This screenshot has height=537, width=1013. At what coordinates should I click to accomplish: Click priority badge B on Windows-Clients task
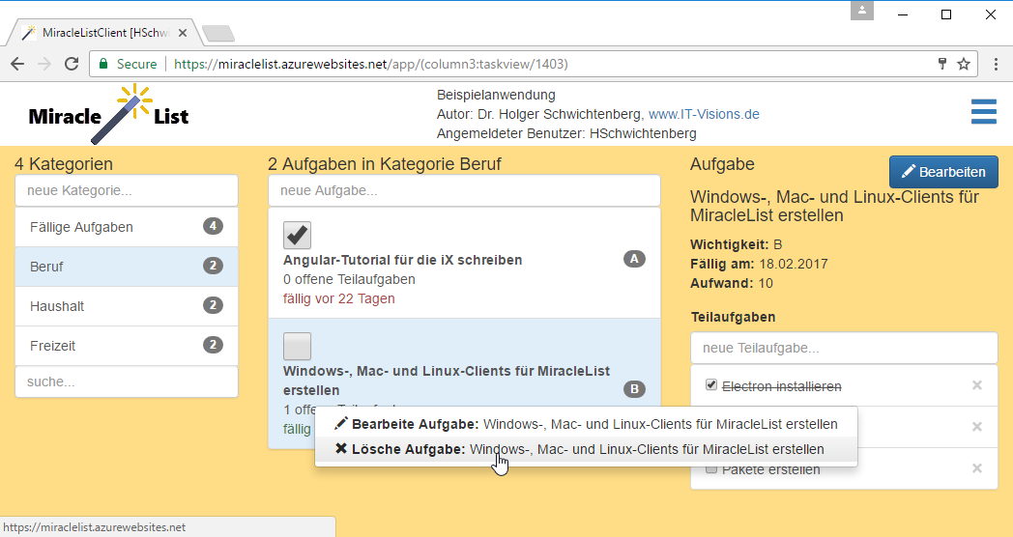pos(634,388)
